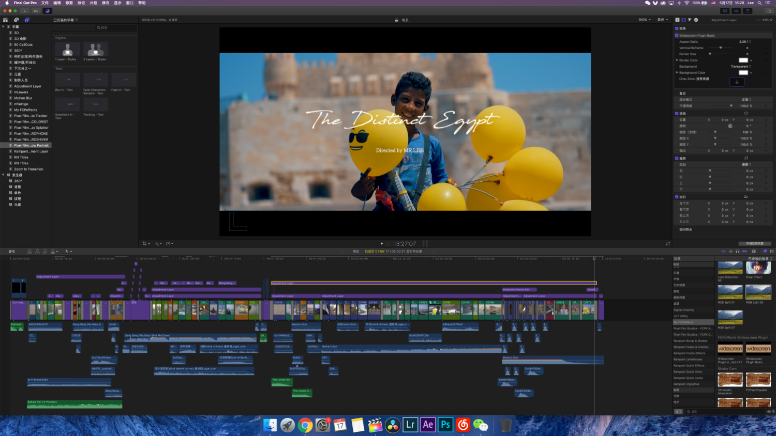Click the Border Color white swatch
Image resolution: width=776 pixels, height=436 pixels.
tap(743, 60)
